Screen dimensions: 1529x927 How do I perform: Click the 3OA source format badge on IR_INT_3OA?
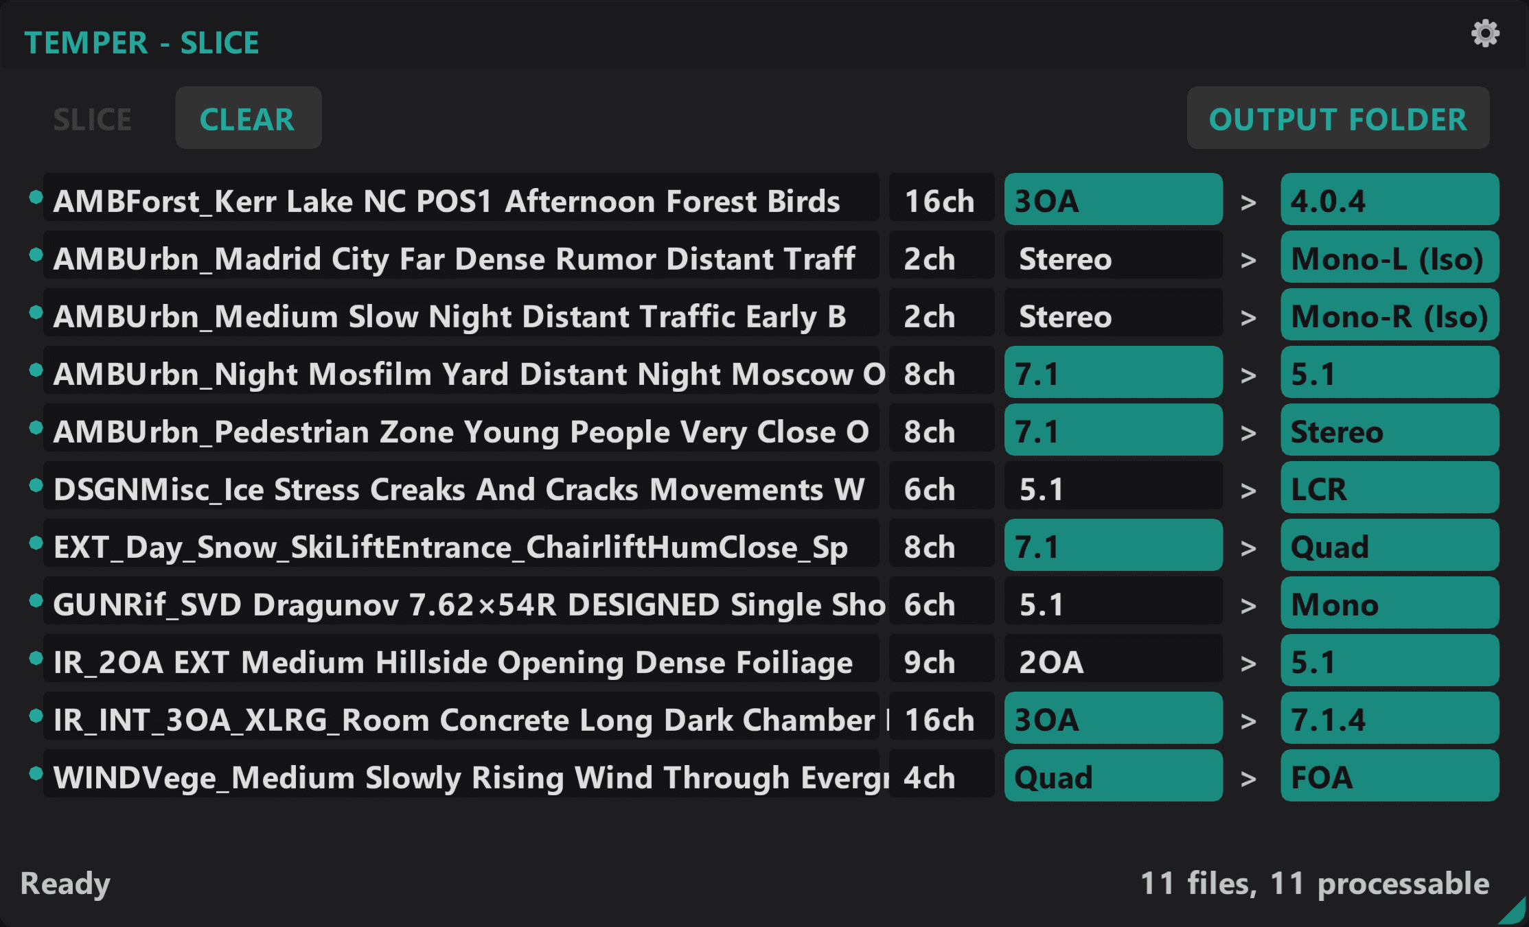point(1113,720)
